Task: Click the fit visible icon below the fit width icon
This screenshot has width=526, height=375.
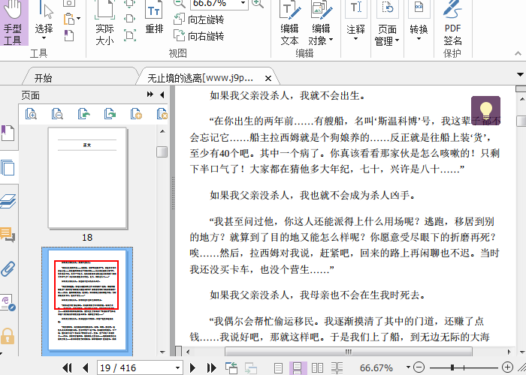Action: (130, 35)
